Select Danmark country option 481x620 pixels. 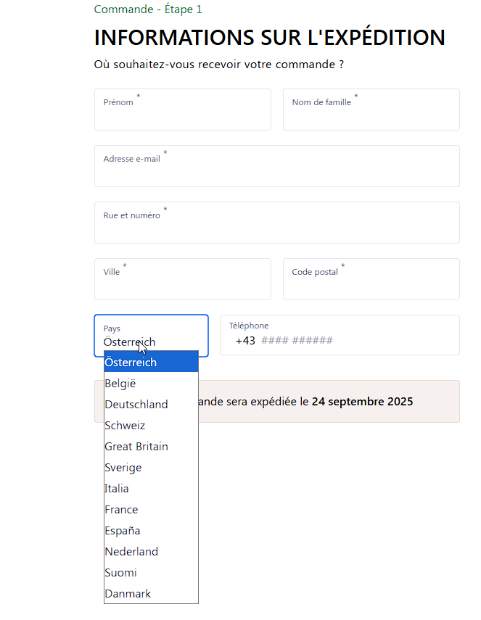tap(151, 593)
